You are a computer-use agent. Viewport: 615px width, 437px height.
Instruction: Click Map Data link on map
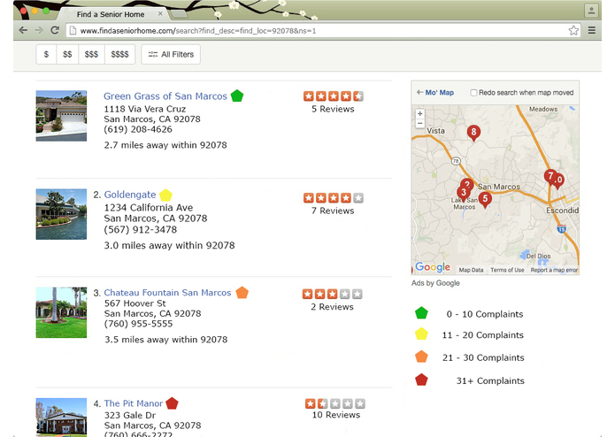pos(471,270)
